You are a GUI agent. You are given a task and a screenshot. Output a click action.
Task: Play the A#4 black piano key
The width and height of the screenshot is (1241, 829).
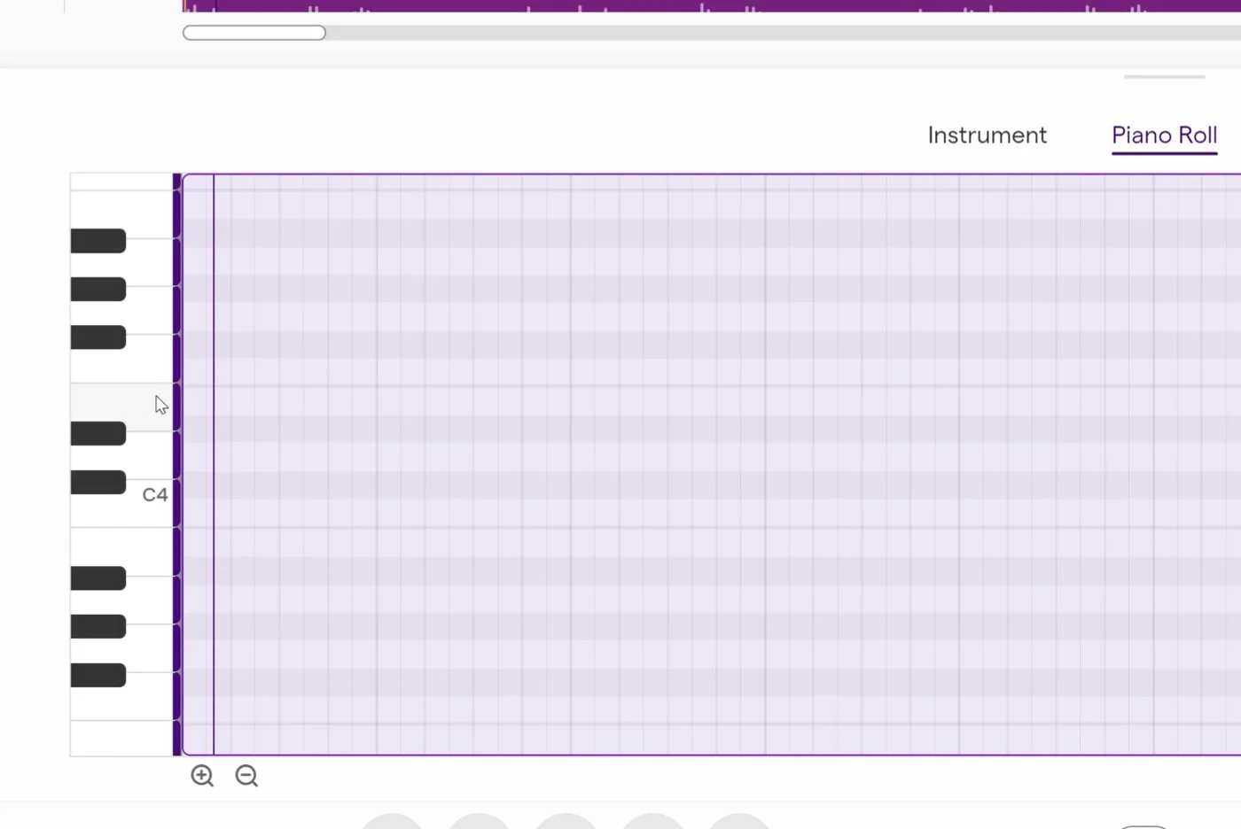click(98, 241)
